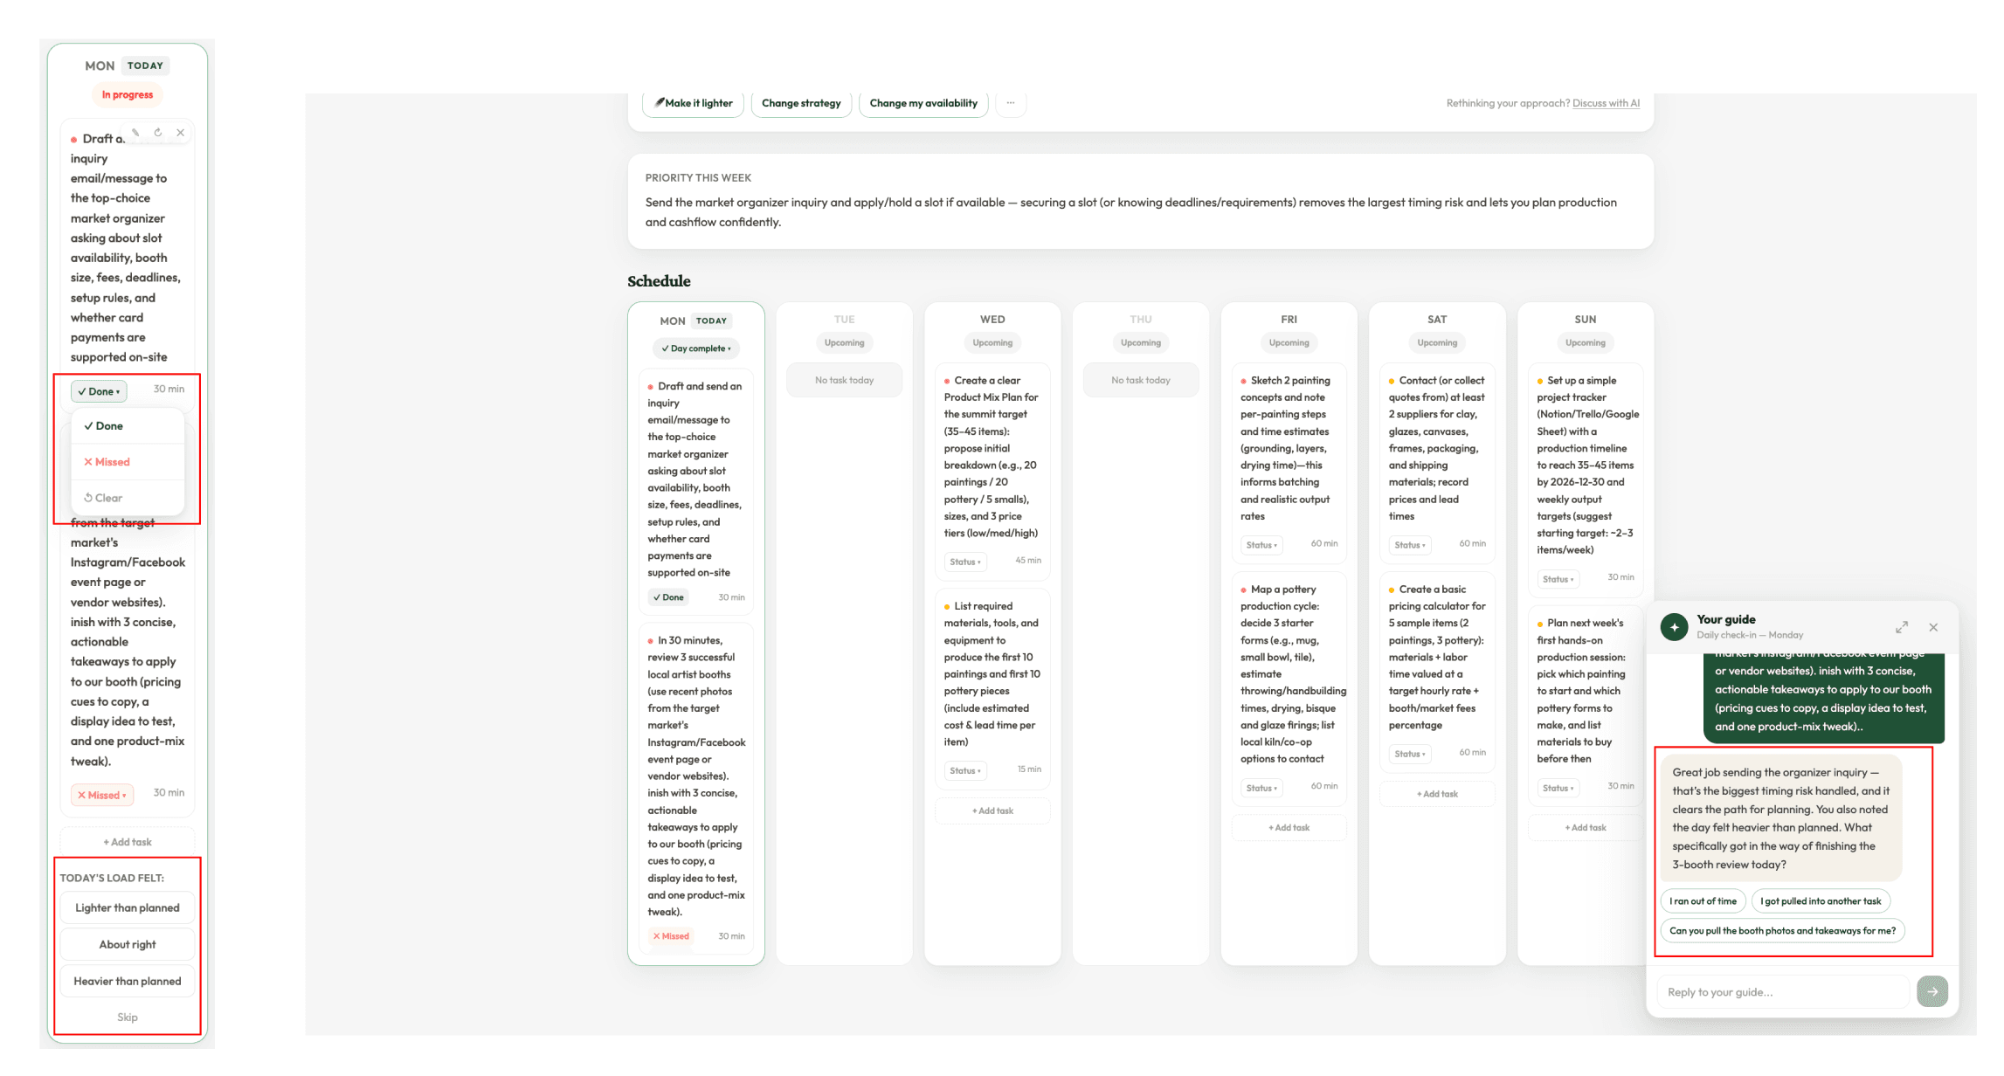Click Daily check-in — Monday subtitle

coord(1750,635)
